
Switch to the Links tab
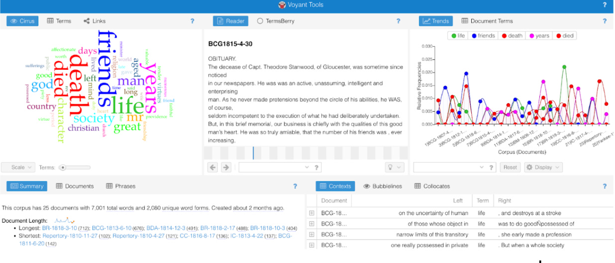pyautogui.click(x=95, y=21)
